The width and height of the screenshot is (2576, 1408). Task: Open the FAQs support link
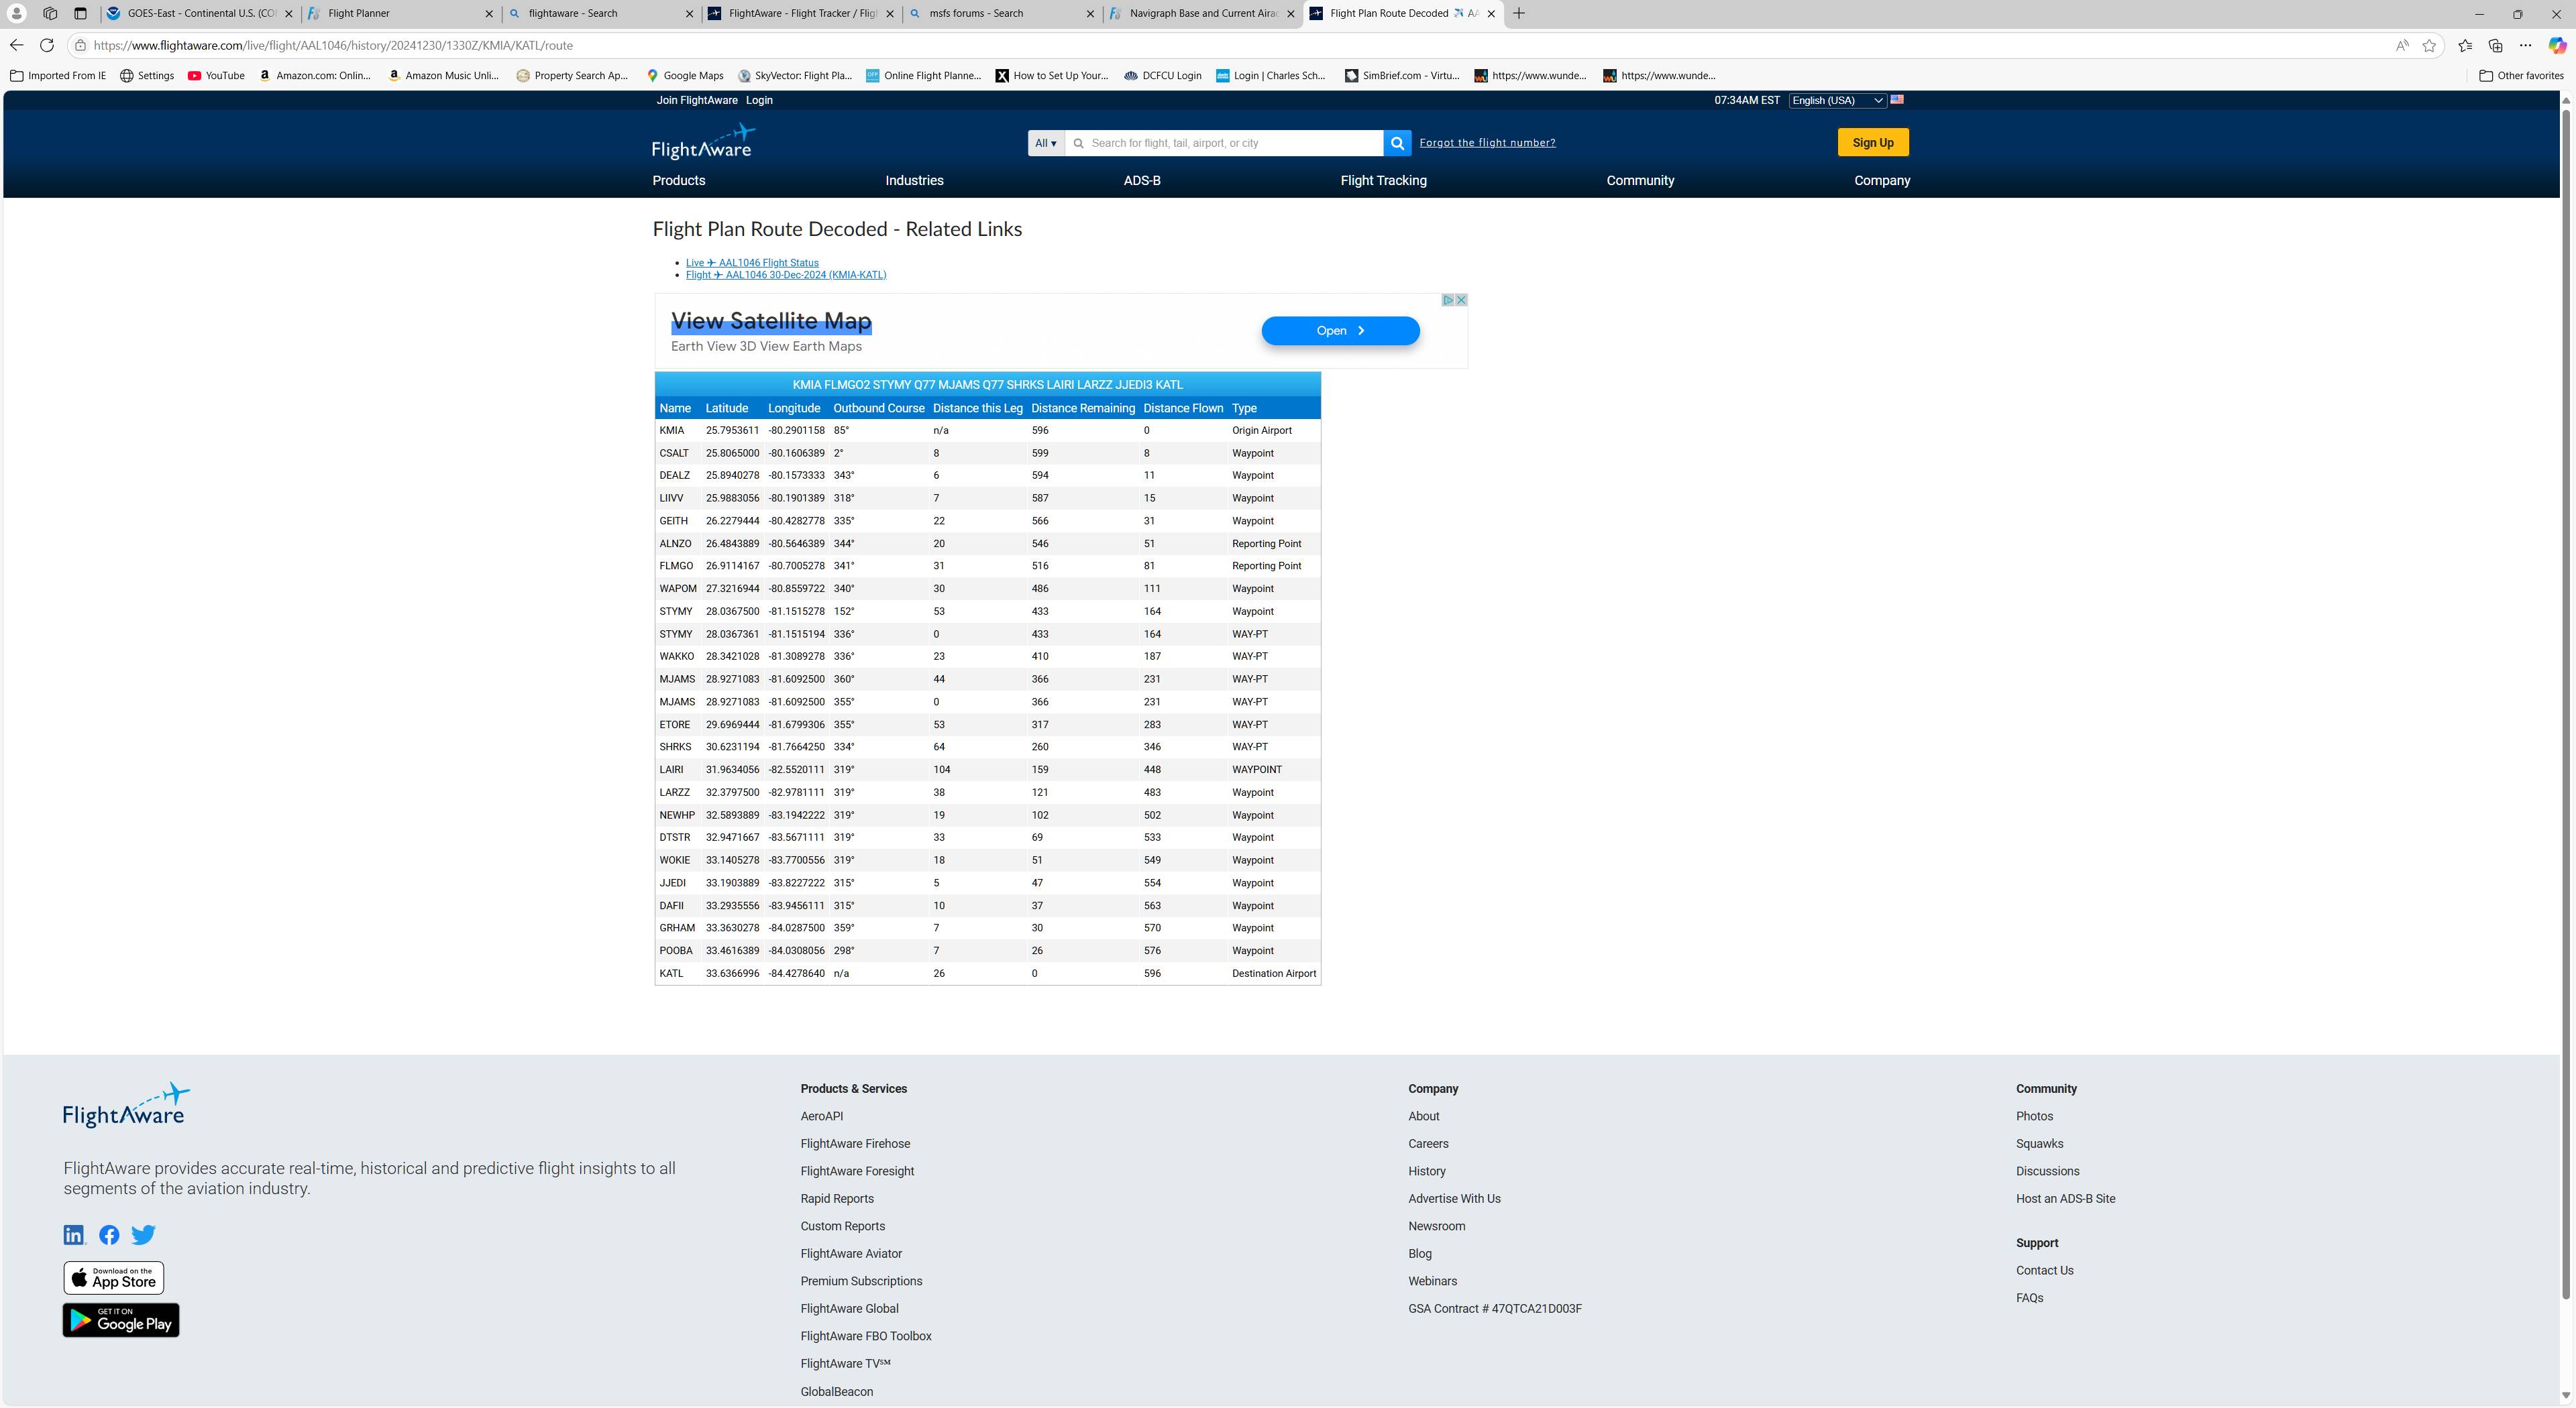[2029, 1298]
